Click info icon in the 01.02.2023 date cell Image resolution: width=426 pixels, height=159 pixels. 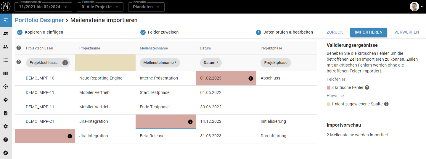click(x=250, y=78)
